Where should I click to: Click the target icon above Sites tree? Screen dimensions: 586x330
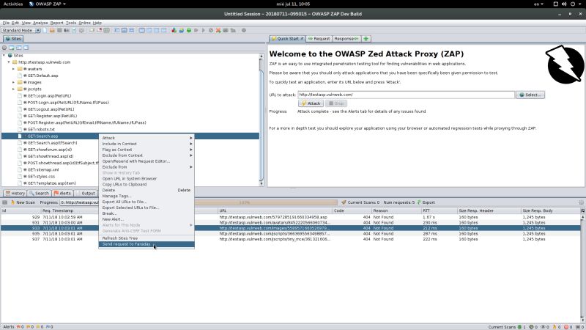(x=4, y=48)
